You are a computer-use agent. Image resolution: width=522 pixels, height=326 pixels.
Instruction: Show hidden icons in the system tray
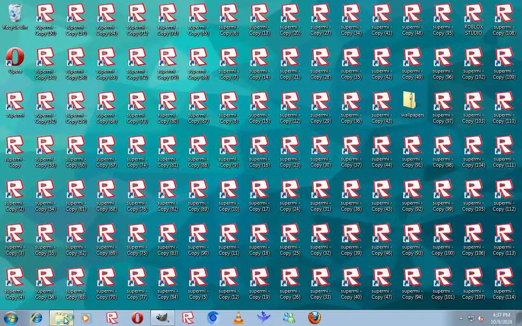[x=461, y=318]
